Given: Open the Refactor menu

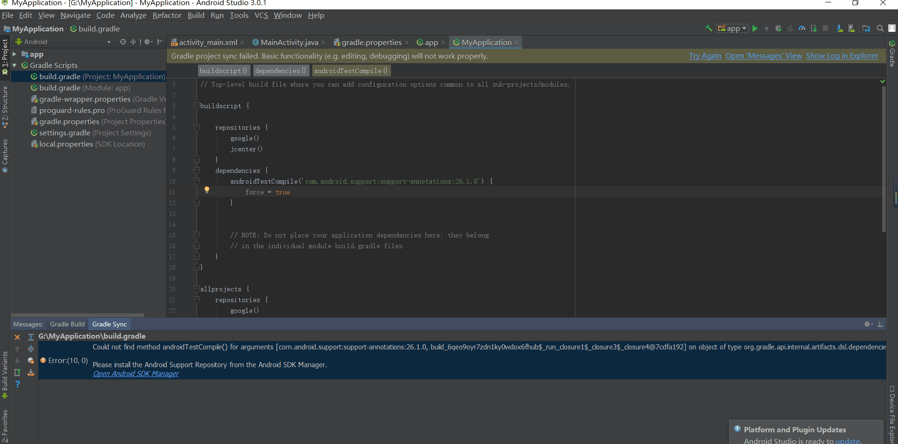Looking at the screenshot, I should (167, 15).
